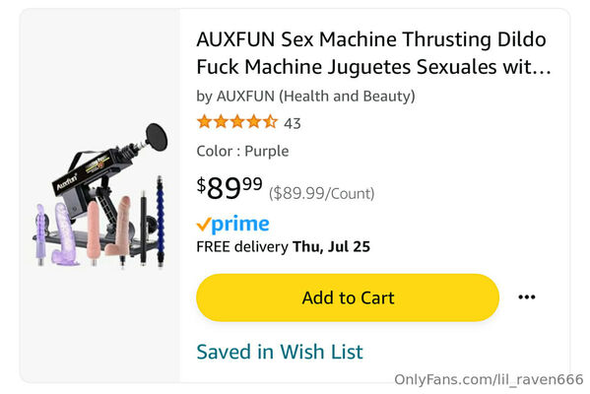Click the AUXFUN product thumbnail image

99,195
